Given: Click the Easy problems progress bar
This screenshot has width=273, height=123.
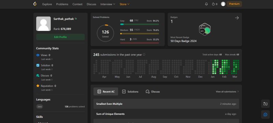Looking at the screenshot, I should click(x=140, y=24).
